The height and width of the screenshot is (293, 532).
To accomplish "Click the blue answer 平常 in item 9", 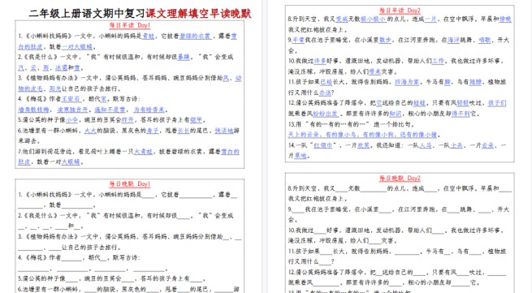I will point(298,40).
